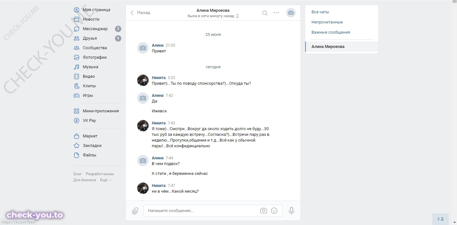Open Музыка music note icon
Screen dimensions: 457x225
(x=77, y=67)
